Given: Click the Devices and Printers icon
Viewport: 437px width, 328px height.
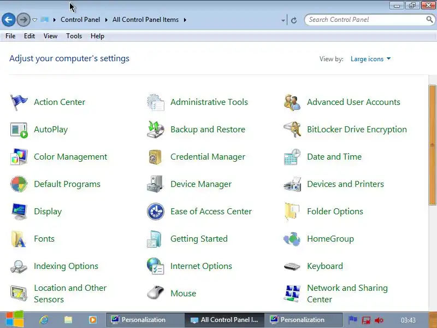Looking at the screenshot, I should click(292, 184).
